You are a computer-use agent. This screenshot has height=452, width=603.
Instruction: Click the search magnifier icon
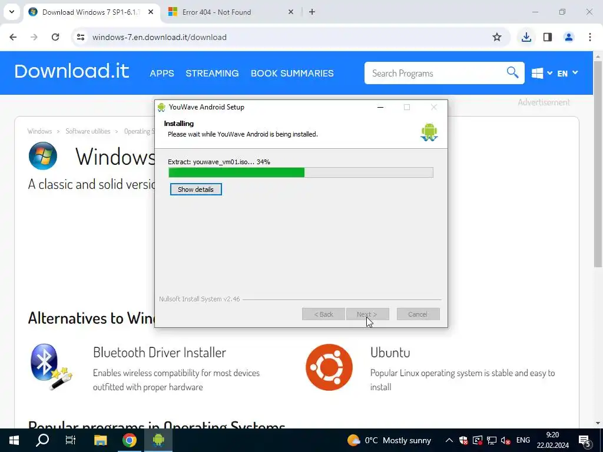[x=512, y=72]
